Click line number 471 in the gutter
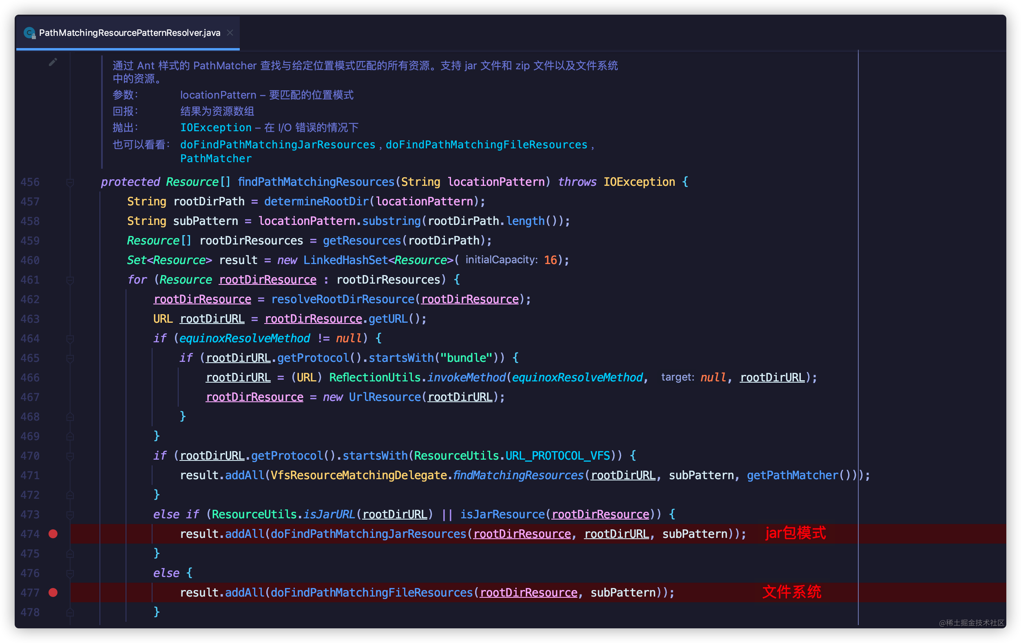This screenshot has width=1021, height=643. click(x=30, y=475)
